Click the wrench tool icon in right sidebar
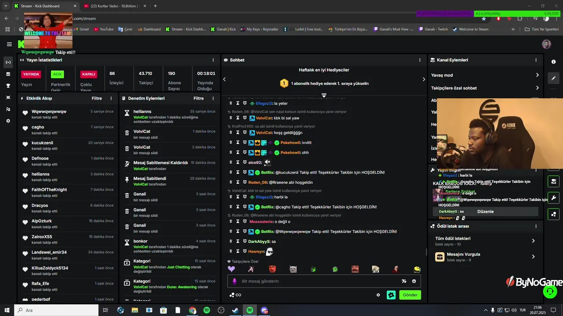 click(x=554, y=197)
